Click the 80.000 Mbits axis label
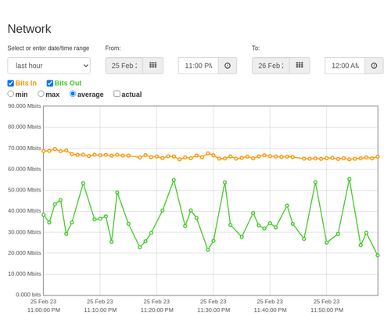This screenshot has width=391, height=315. point(24,127)
